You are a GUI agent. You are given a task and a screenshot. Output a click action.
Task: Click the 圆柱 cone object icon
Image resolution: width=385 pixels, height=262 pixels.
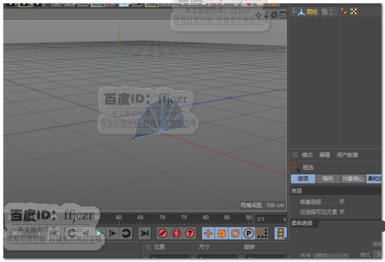pos(301,12)
